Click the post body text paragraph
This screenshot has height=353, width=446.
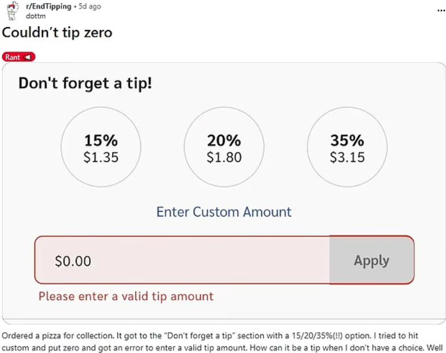[x=223, y=341]
